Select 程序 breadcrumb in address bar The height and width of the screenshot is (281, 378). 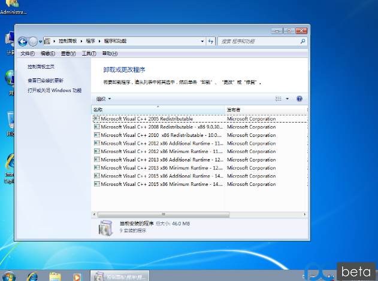tap(90, 41)
